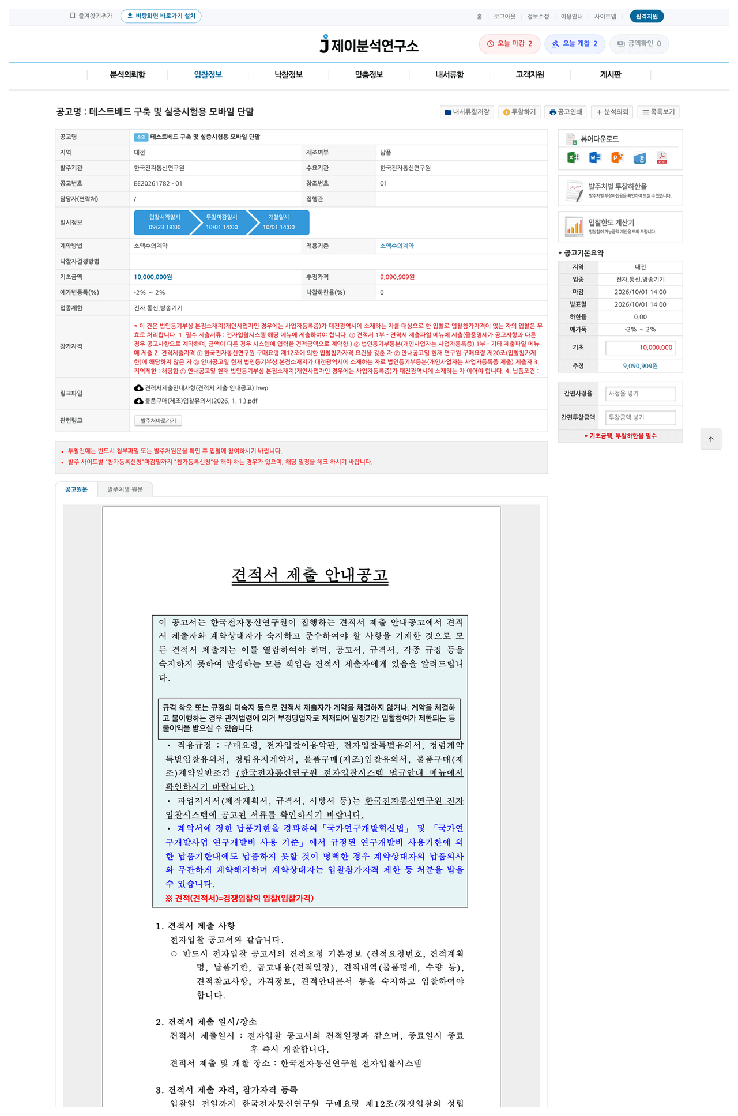
Task: Click 즐겨찾기추가 bookmark link
Action: (91, 16)
